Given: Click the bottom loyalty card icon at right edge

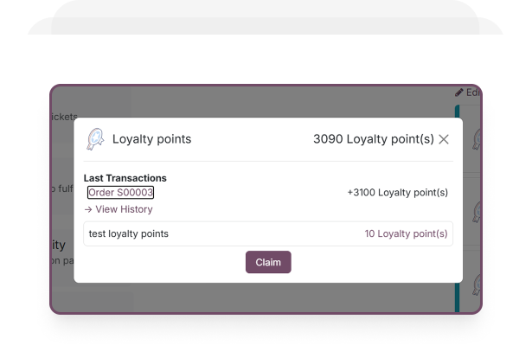Looking at the screenshot, I should coord(477,284).
